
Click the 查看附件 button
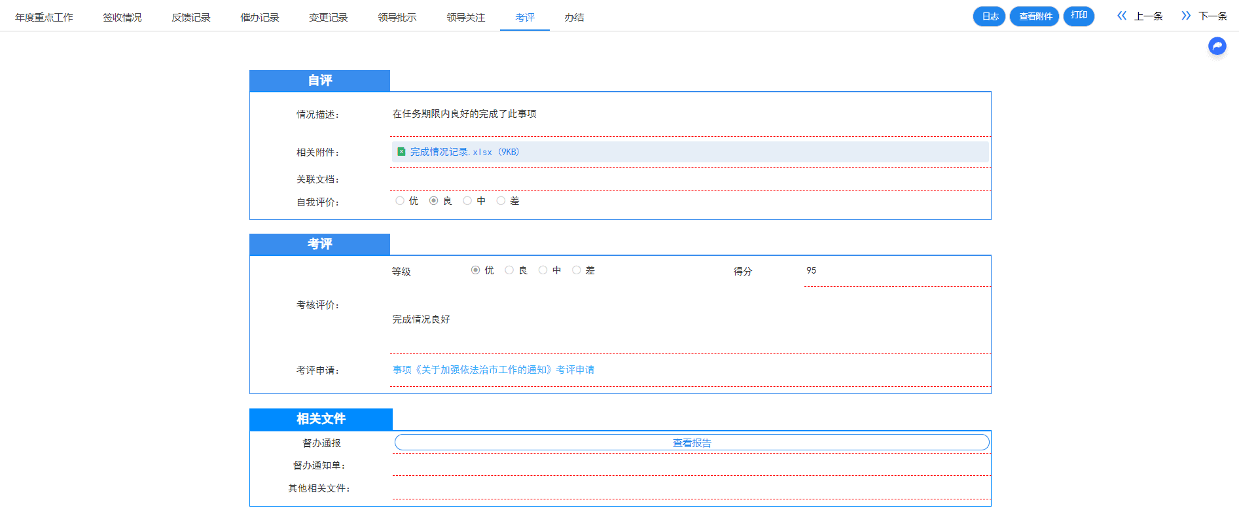pyautogui.click(x=1035, y=16)
